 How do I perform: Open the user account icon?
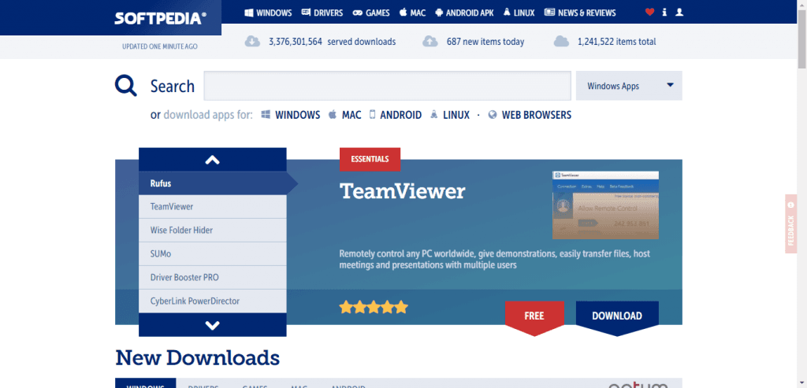[x=680, y=13]
